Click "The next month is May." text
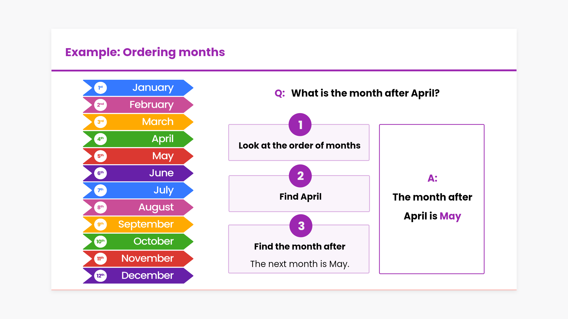 point(300,264)
